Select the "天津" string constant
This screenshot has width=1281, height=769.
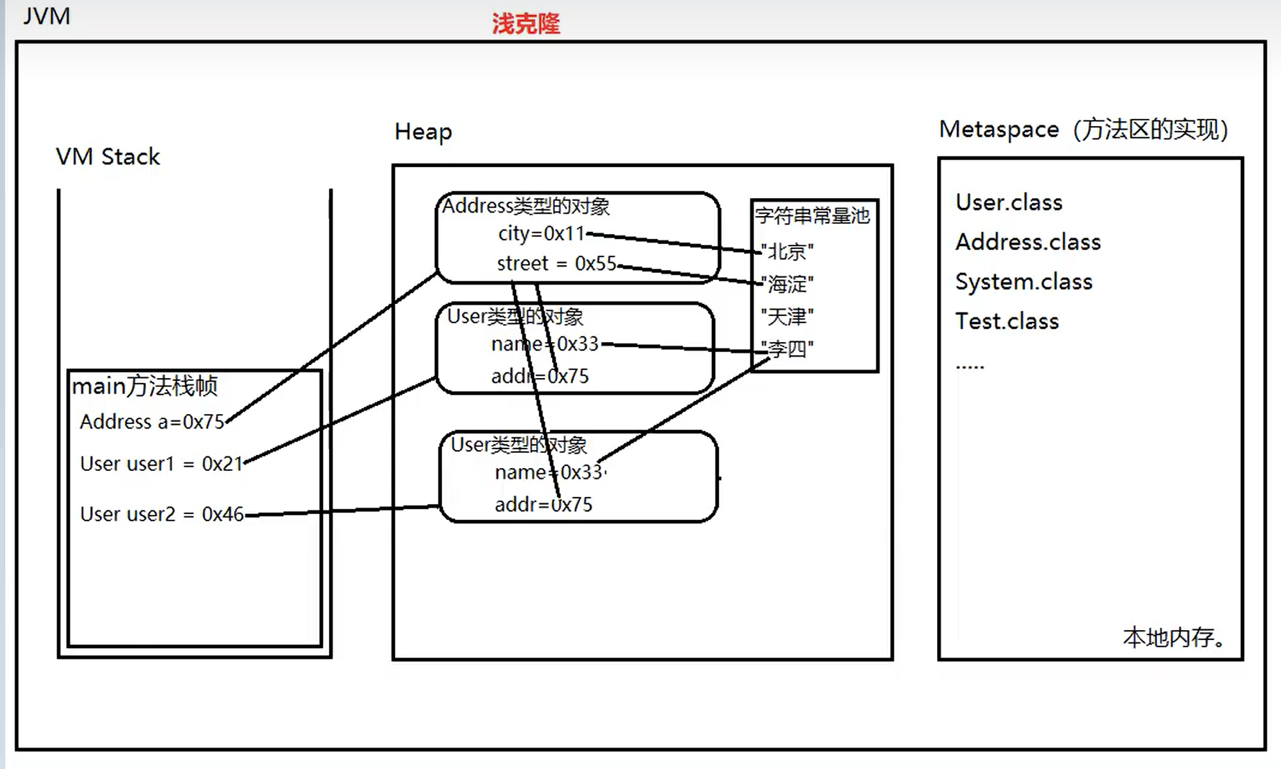787,316
